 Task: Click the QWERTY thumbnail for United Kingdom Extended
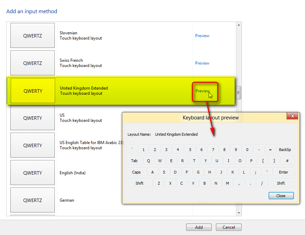[32, 91]
